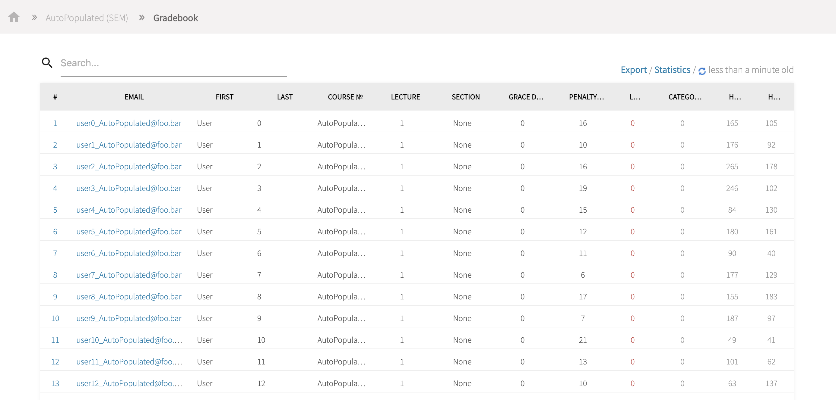This screenshot has width=836, height=400.
Task: Sort by the SECTION column header
Action: (465, 97)
